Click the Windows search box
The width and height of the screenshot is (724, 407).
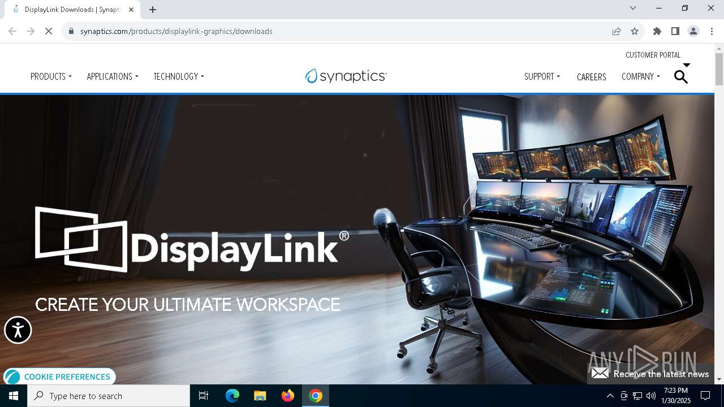pyautogui.click(x=109, y=396)
